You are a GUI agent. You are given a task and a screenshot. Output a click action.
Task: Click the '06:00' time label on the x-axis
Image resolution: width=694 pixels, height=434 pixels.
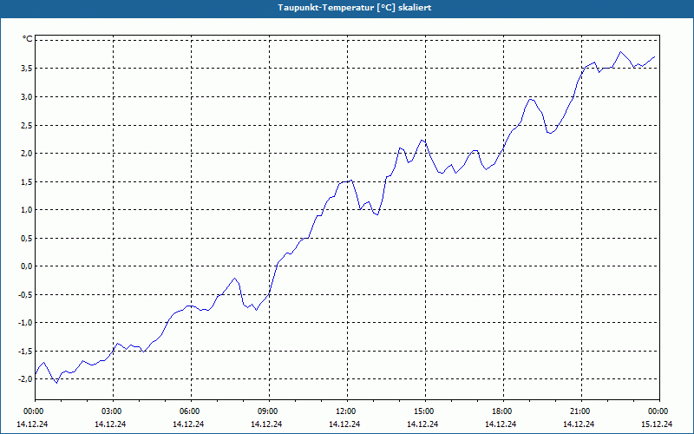coord(191,411)
